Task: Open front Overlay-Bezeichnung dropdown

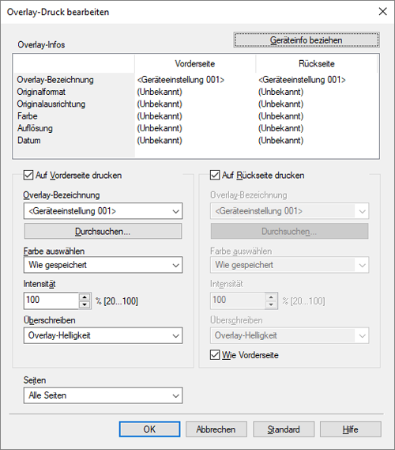Action: 103,211
